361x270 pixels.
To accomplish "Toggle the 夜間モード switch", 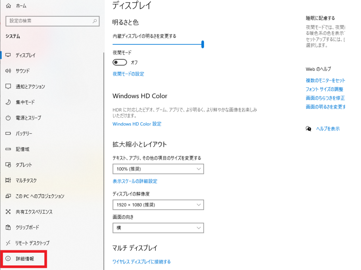I will [120, 62].
